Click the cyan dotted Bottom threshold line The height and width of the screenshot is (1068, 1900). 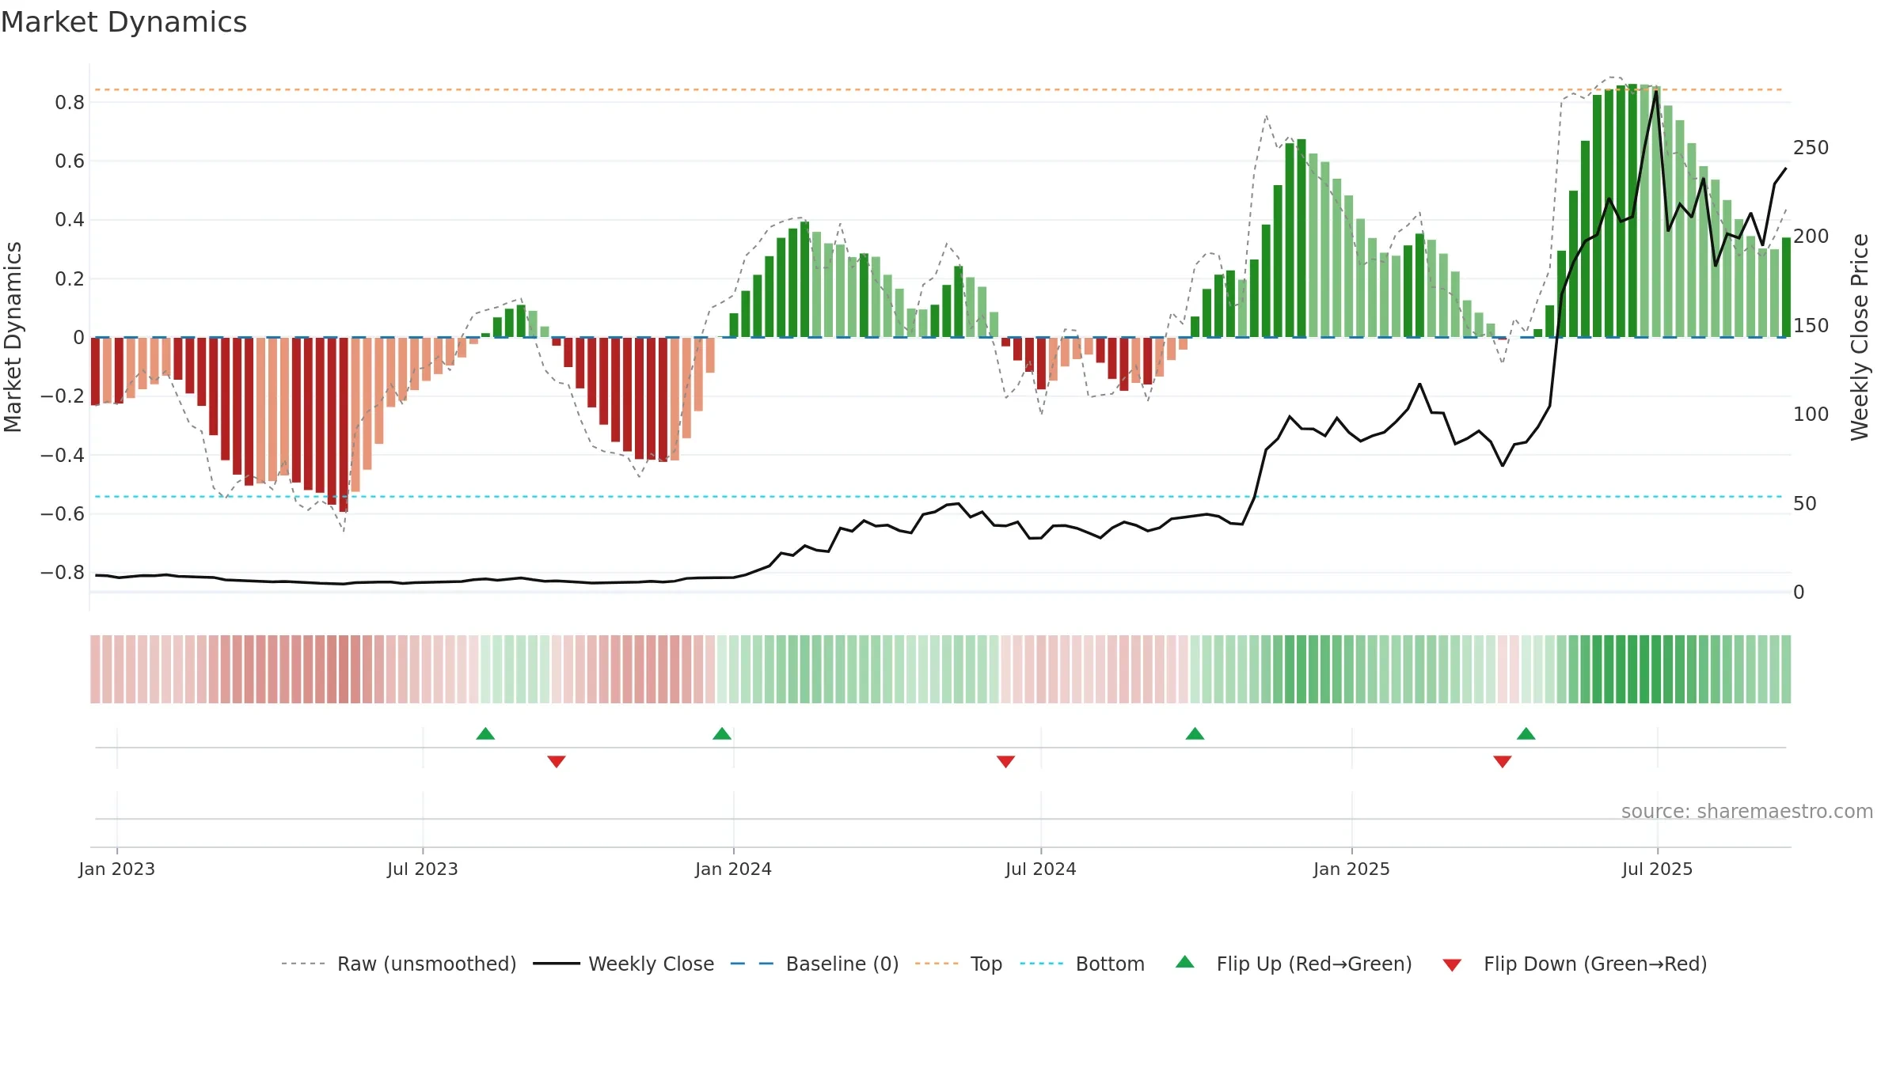939,497
